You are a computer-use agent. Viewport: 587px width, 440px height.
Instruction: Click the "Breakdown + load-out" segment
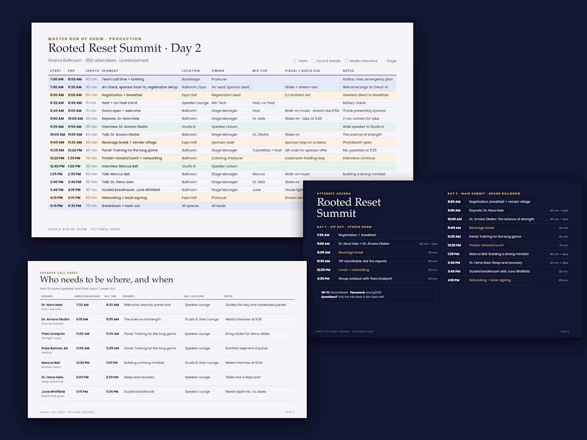pyautogui.click(x=121, y=206)
